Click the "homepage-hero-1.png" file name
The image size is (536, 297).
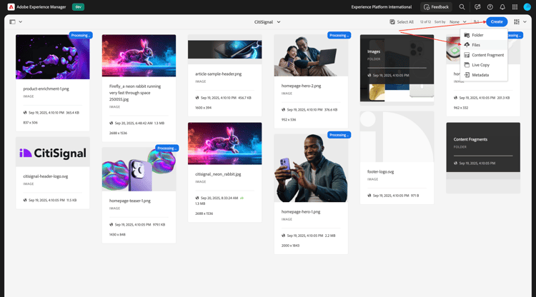pos(301,211)
